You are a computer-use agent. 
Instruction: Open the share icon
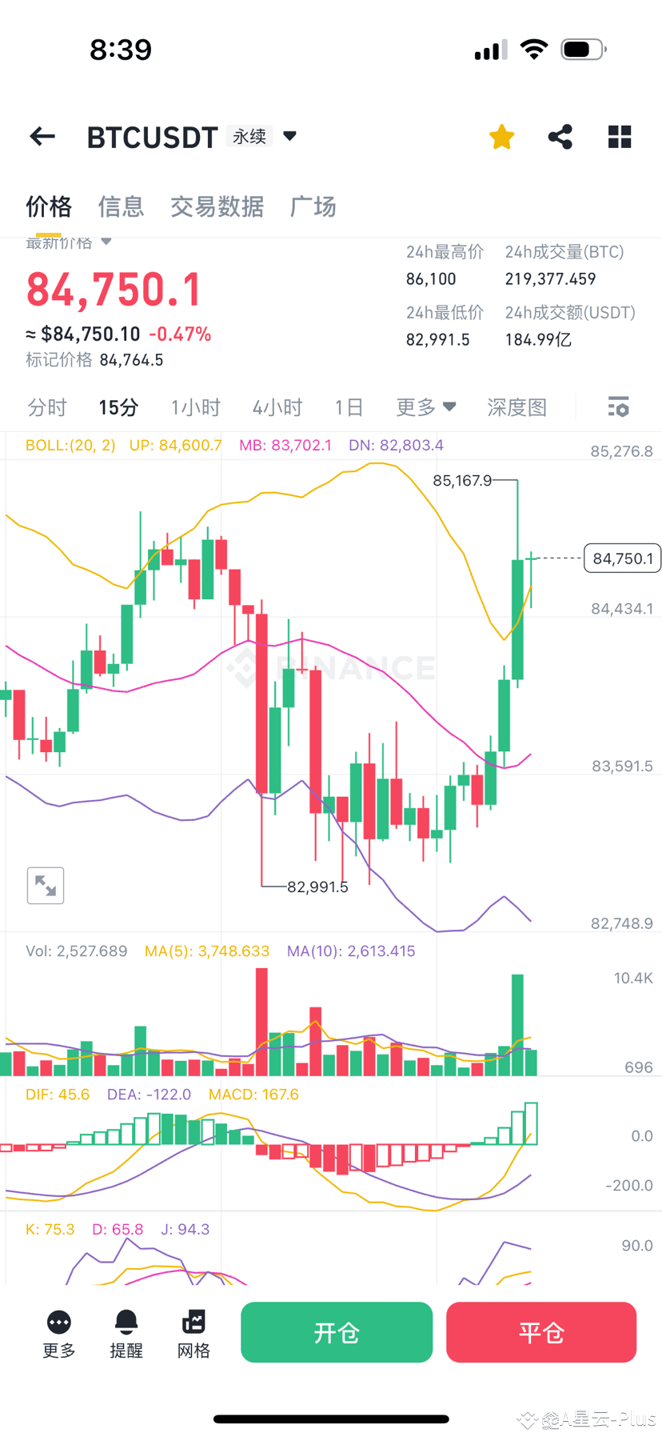560,136
